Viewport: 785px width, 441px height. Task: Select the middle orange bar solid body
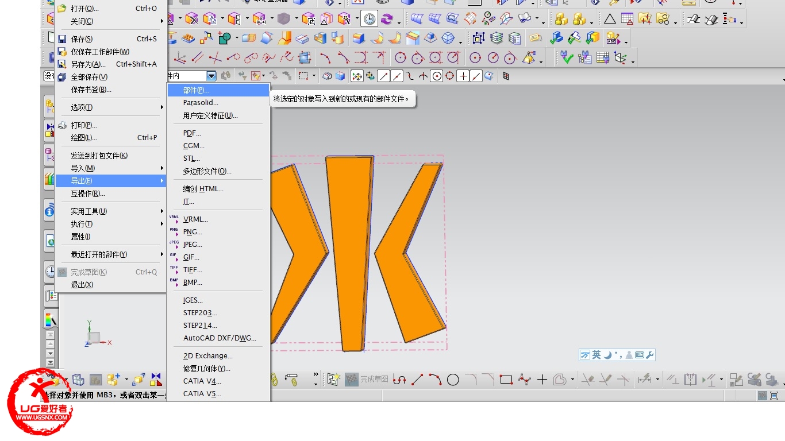pos(349,253)
